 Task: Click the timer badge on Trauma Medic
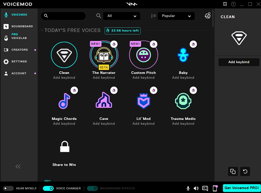coord(193,90)
